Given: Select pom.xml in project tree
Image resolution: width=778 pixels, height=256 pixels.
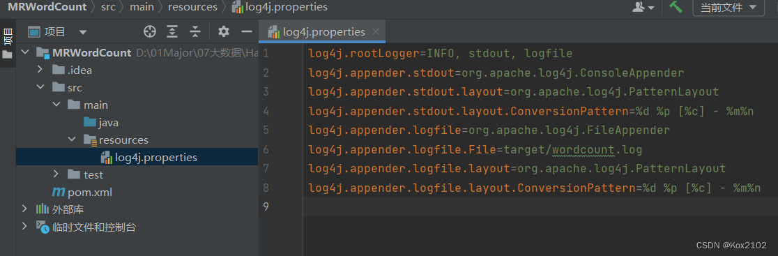Looking at the screenshot, I should coord(82,192).
